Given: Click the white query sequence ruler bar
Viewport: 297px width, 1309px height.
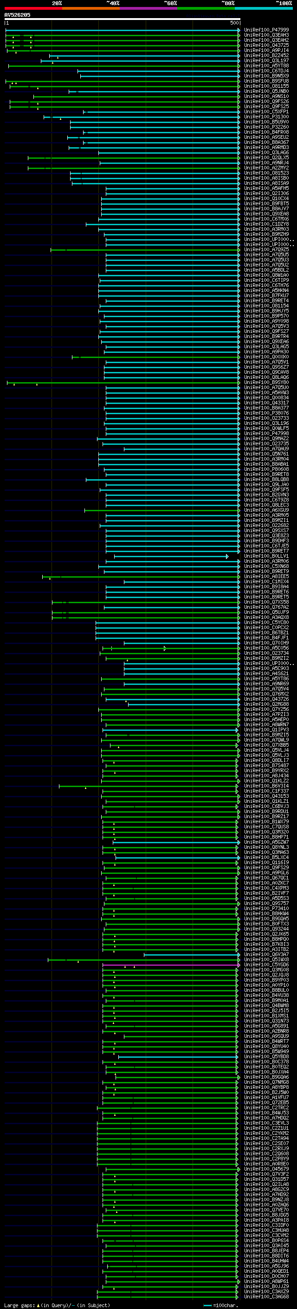Looking at the screenshot, I should [123, 20].
